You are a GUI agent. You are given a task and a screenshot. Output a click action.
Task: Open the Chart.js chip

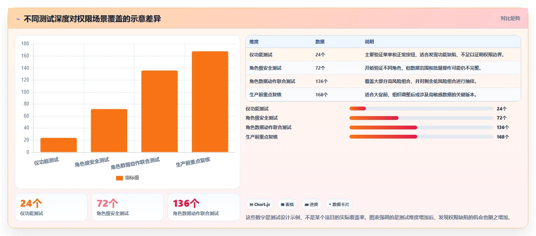click(x=260, y=204)
